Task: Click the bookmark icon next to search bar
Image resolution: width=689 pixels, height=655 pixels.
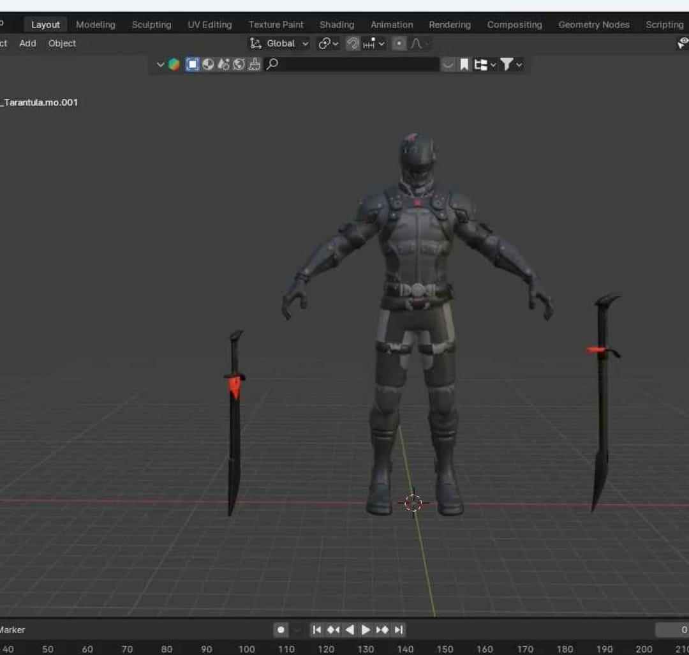Action: (x=464, y=64)
